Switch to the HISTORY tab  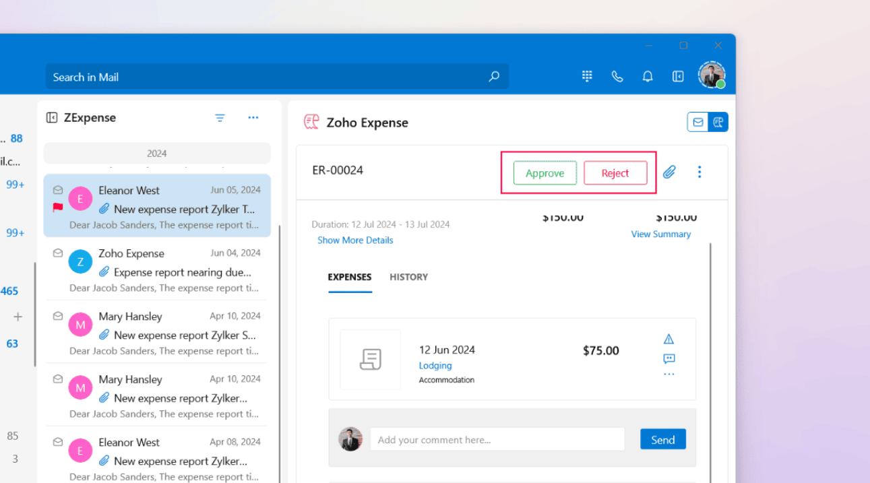[408, 277]
